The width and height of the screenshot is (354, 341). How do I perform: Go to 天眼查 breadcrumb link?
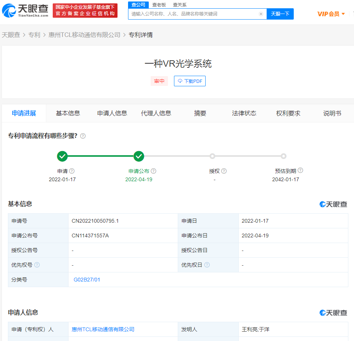[x=11, y=35]
